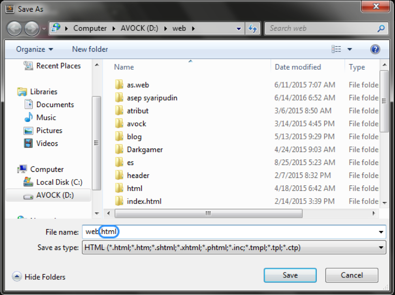This screenshot has width=395, height=295.
Task: Click the Hide Folders button
Action: pos(38,277)
